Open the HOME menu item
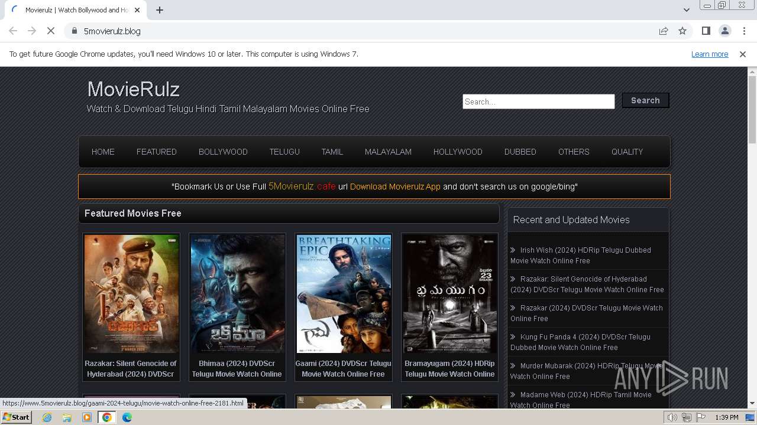The image size is (757, 425). coord(103,152)
